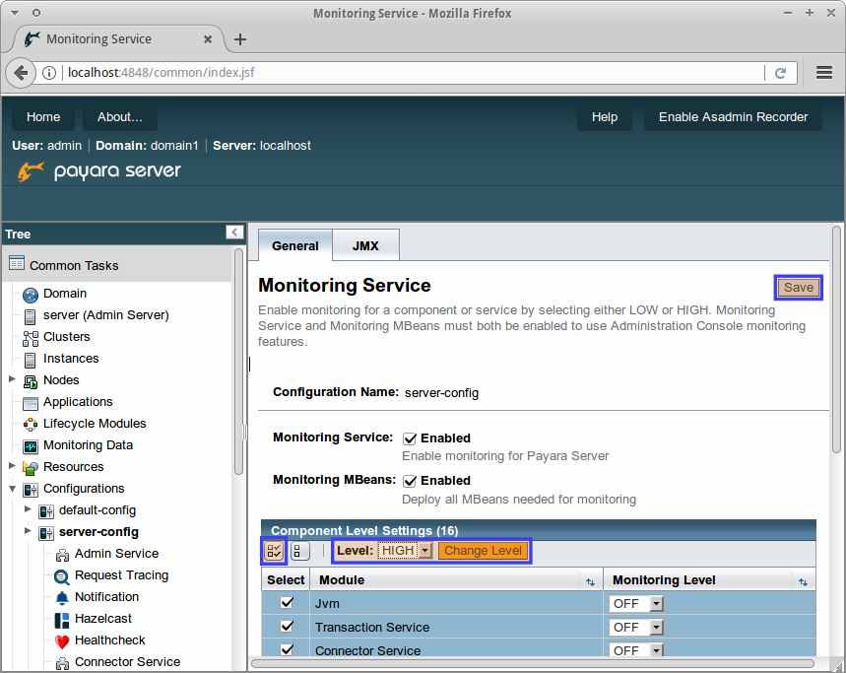846x673 pixels.
Task: Save the Monitoring Service settings
Action: (x=799, y=288)
